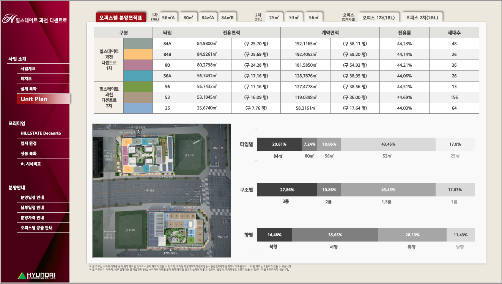Click the 사업 소개 section heading
Screen dimensions: 502x284
17,59
